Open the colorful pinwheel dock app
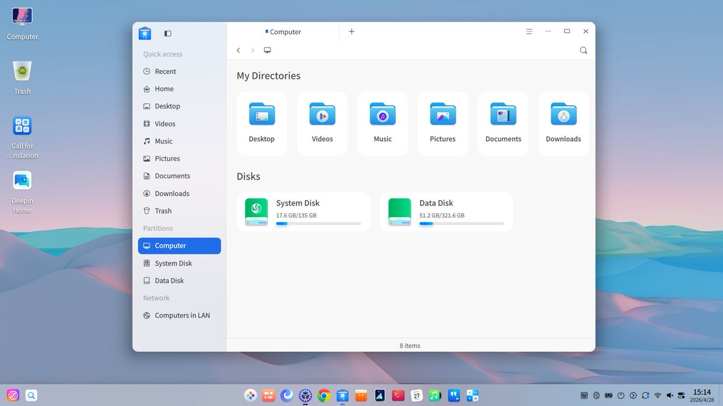The height and width of the screenshot is (406, 723). coord(250,395)
